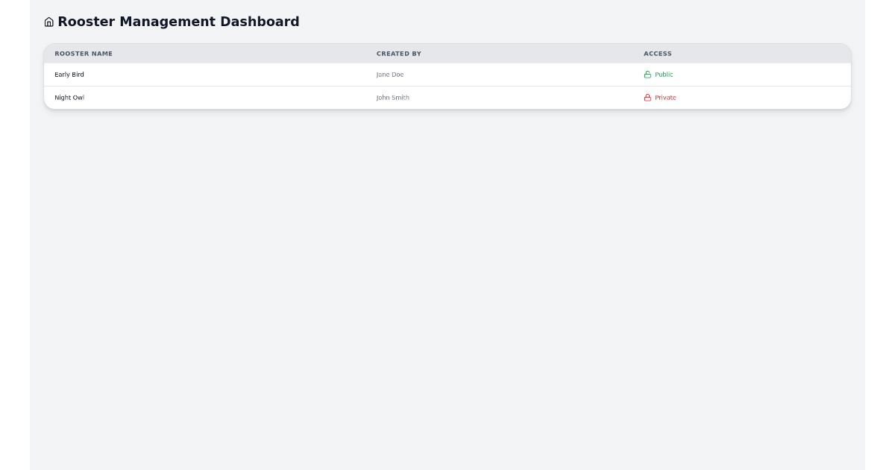895x470 pixels.
Task: Click the Rooster Management Dashboard heading
Action: pos(178,22)
